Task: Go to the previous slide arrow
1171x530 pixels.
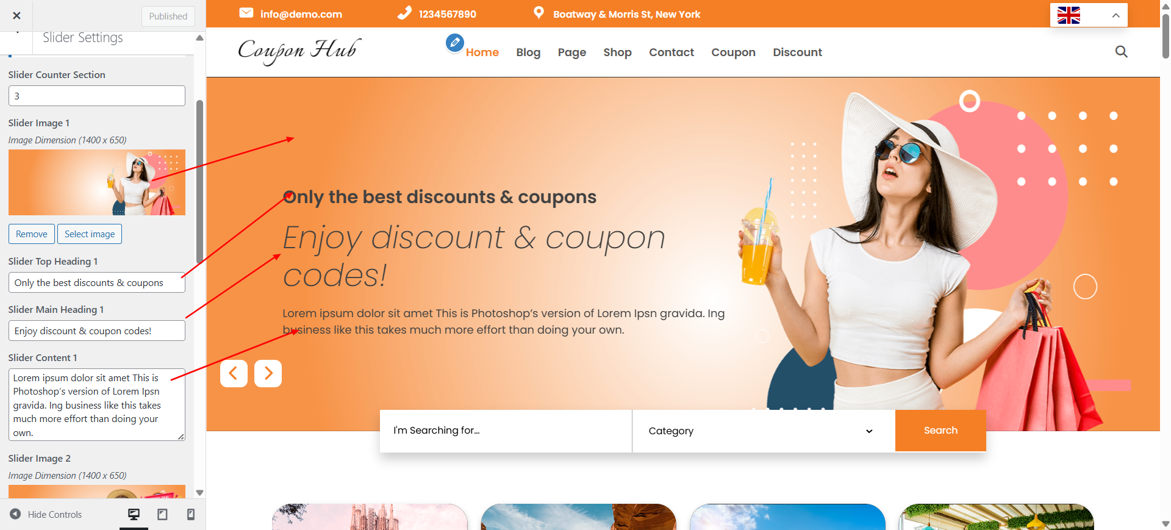Action: pos(234,373)
